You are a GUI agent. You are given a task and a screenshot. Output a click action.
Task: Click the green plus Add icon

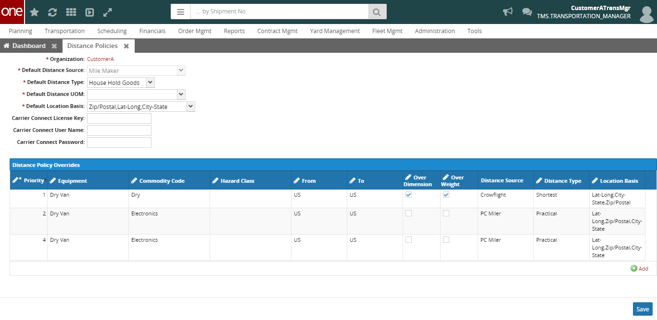(x=634, y=269)
